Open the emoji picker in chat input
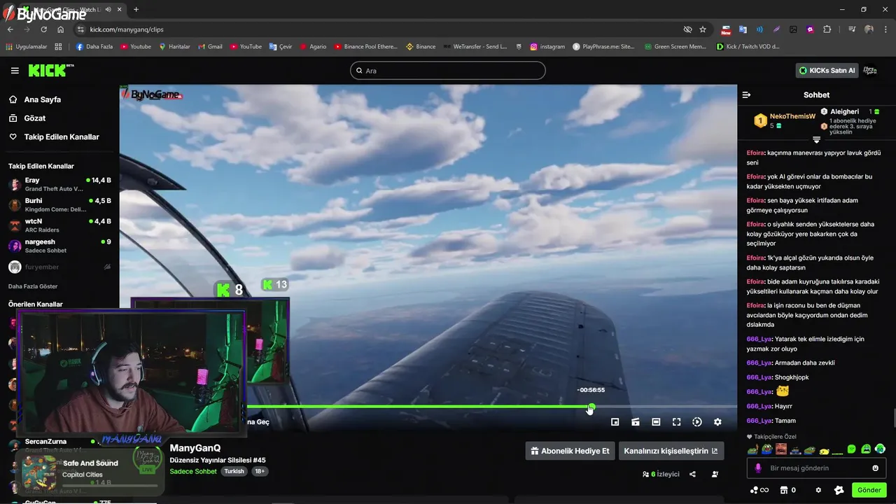This screenshot has height=504, width=896. (x=875, y=468)
